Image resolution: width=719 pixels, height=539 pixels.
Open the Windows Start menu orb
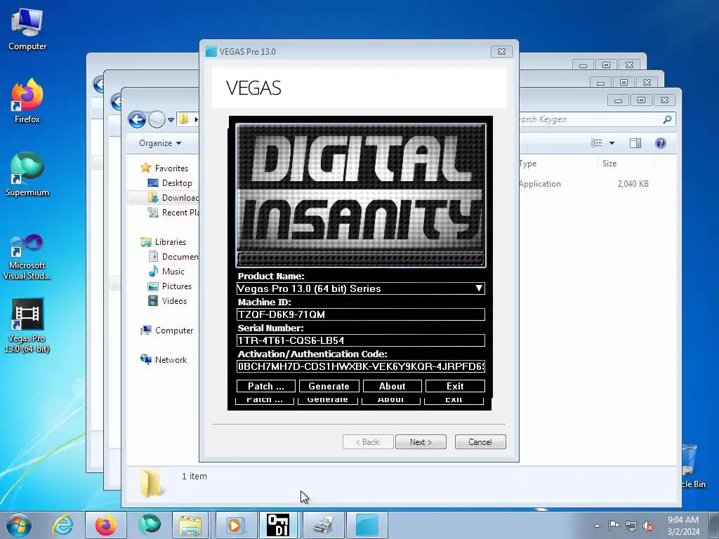coord(19,525)
